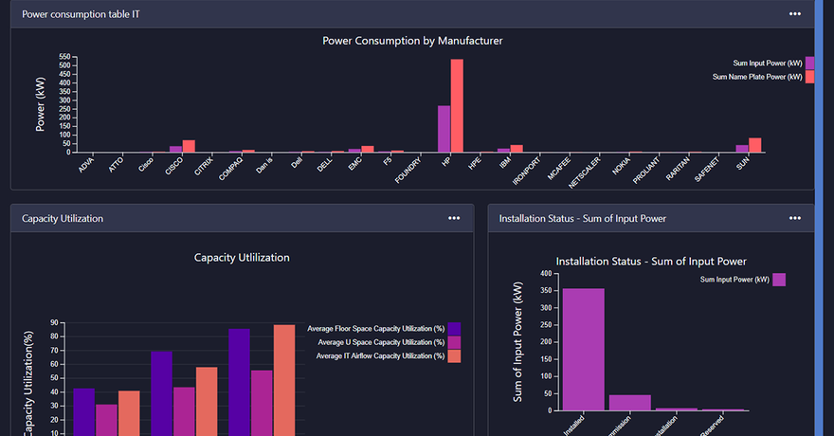Open options menu of Power consumption table IT panel
The image size is (834, 436).
(794, 14)
